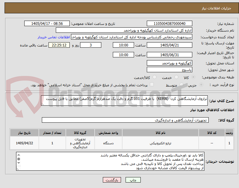Click the delivery city یاسوج field
The height and width of the screenshot is (188, 239).
point(170,70)
